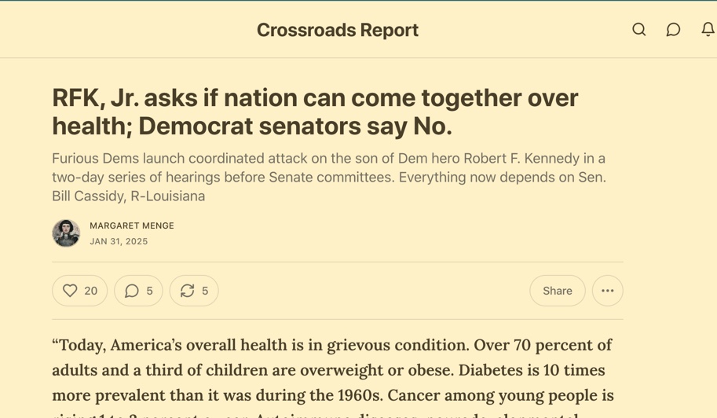Open the three-dot more options menu
The width and height of the screenshot is (717, 418).
[x=607, y=291]
